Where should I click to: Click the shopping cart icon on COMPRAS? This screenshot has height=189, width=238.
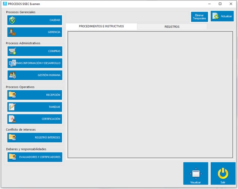click(13, 51)
